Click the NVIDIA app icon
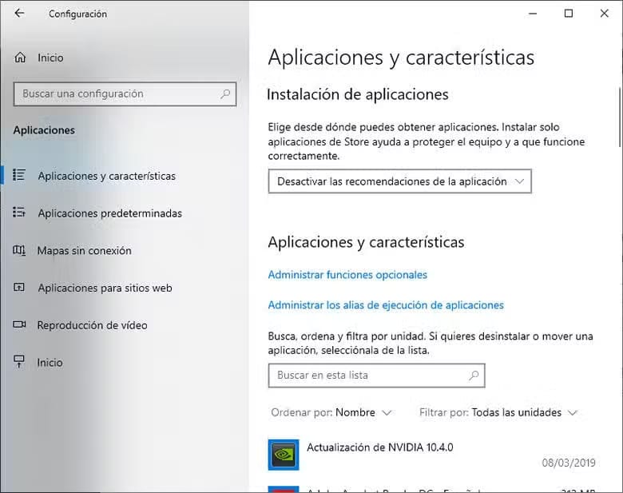Screen dimensions: 623x493 (x=284, y=455)
